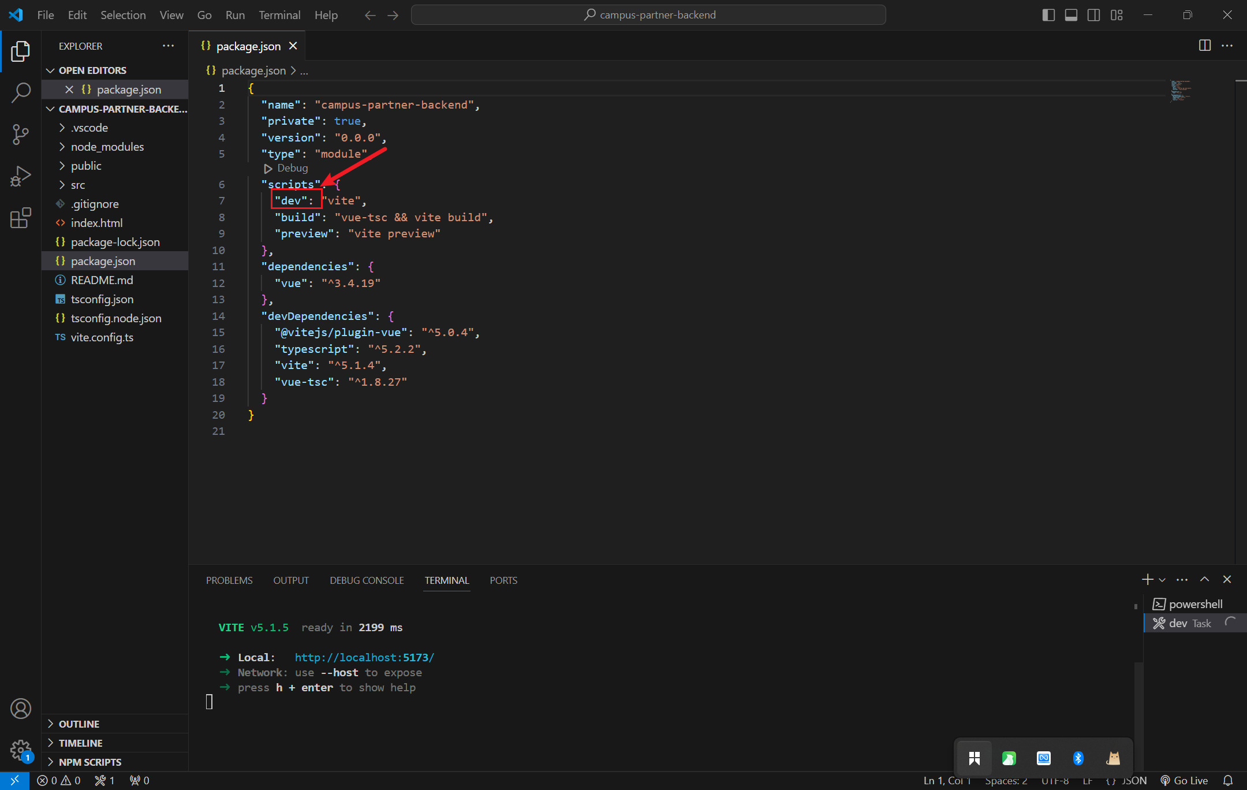Select the TERMINAL tab in panel
This screenshot has height=790, width=1247.
tap(447, 580)
